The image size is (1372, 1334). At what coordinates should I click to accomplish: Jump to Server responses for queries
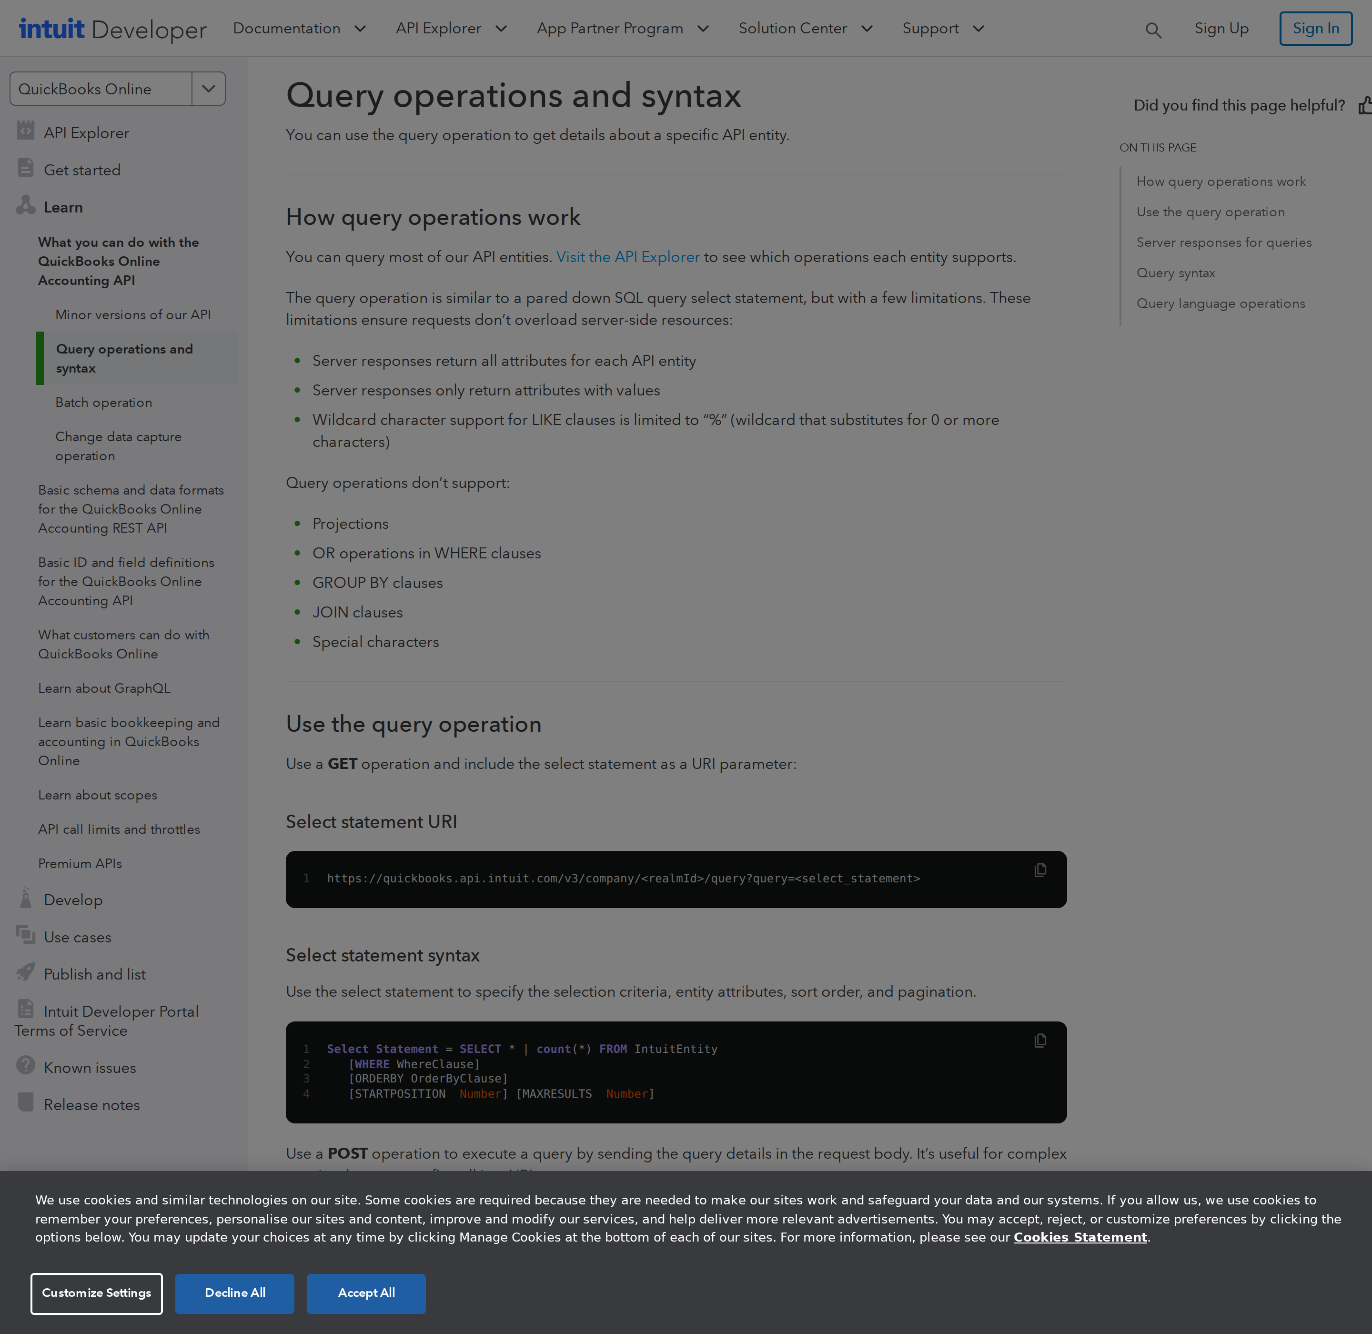click(x=1223, y=243)
